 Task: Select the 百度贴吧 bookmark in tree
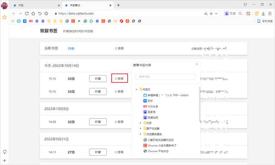pyautogui.click(x=151, y=118)
